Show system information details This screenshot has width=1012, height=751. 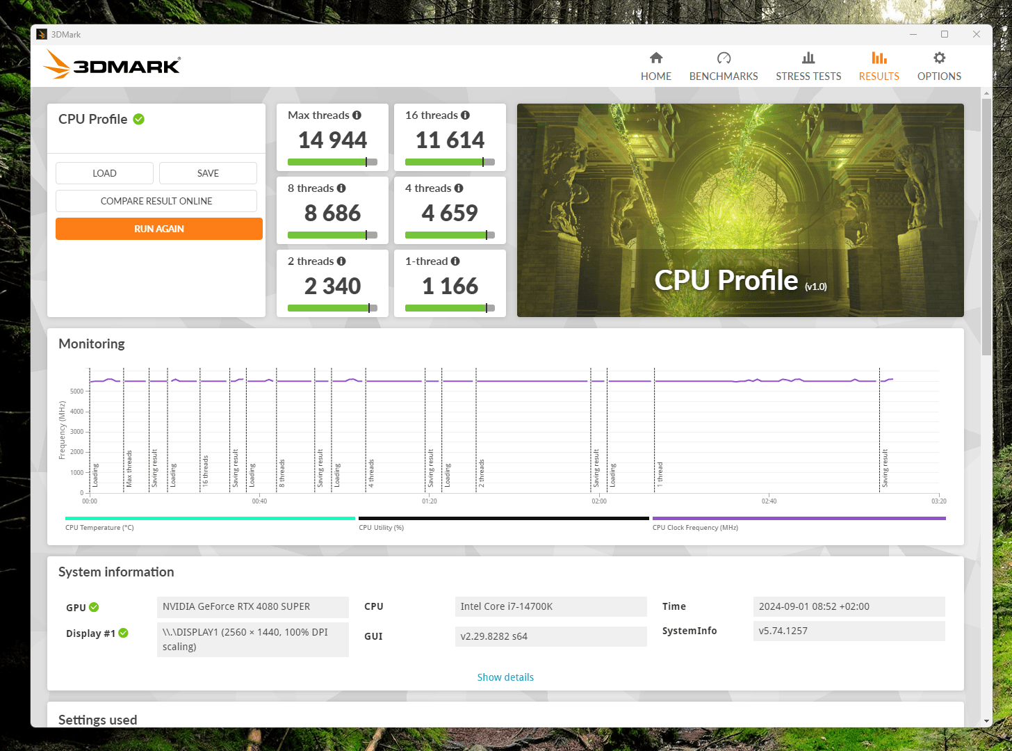pyautogui.click(x=505, y=677)
